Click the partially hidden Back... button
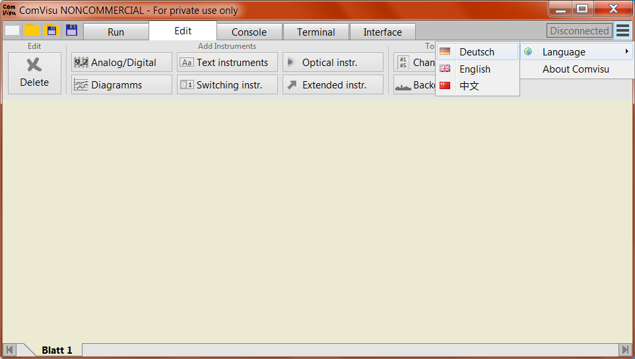 [x=415, y=84]
